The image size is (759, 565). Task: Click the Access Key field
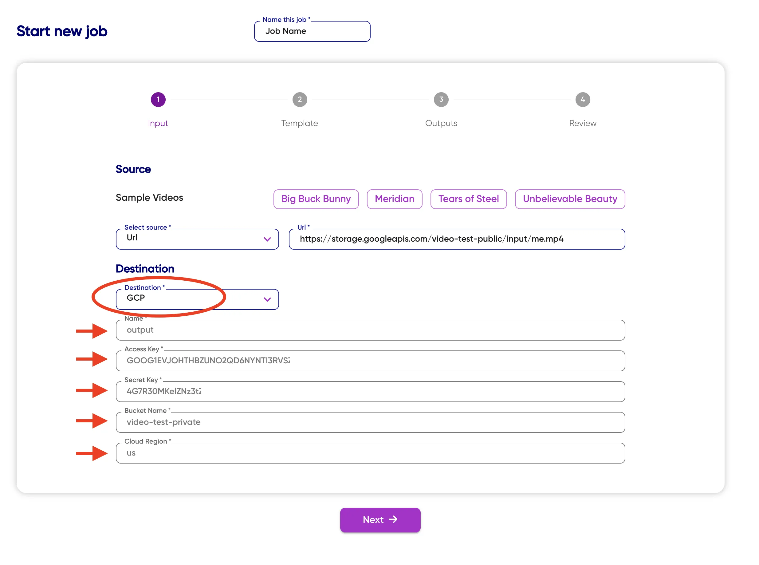[370, 361]
